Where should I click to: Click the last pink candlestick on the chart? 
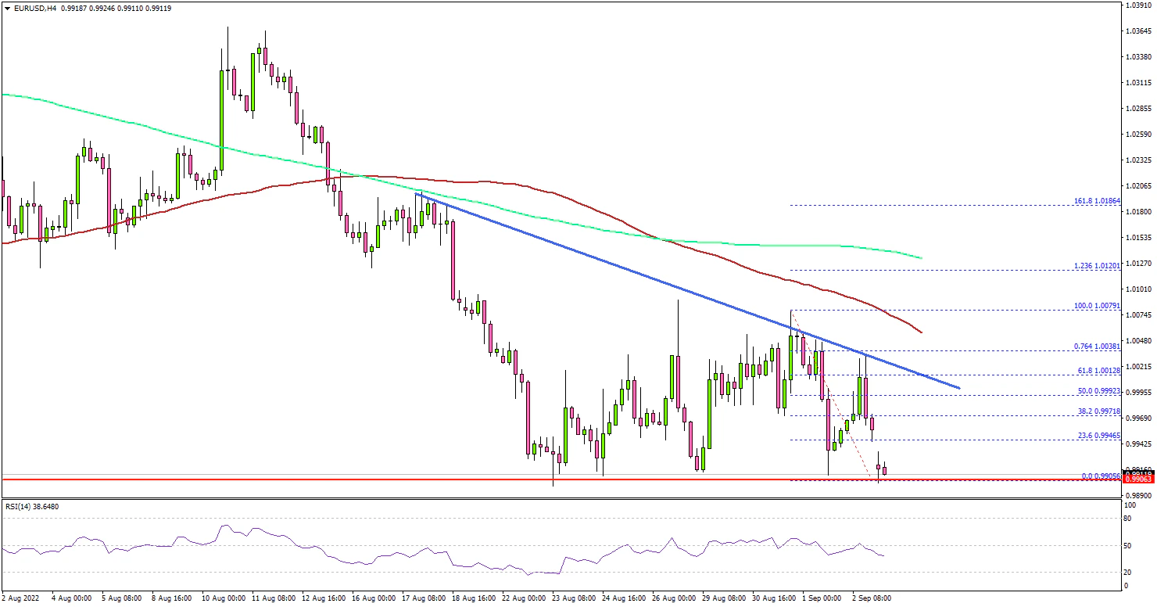point(883,471)
